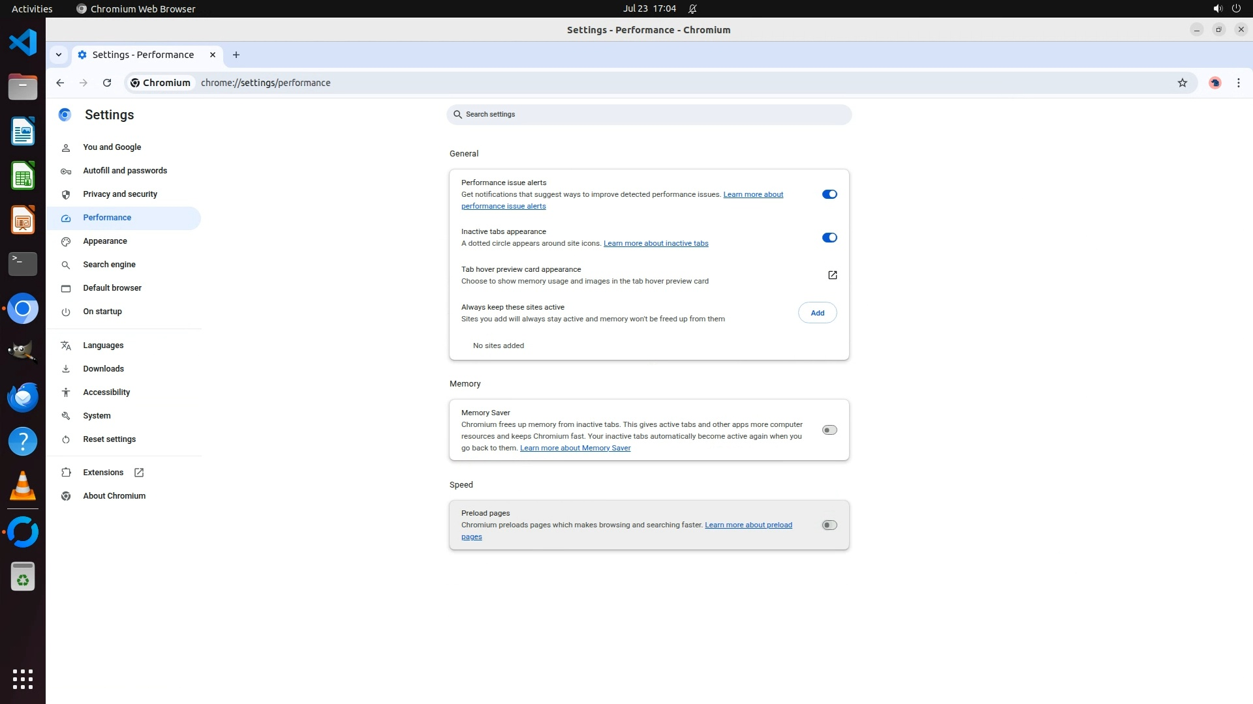Open Extensions page from sidebar
Screen dimensions: 1253x704
pos(103,473)
